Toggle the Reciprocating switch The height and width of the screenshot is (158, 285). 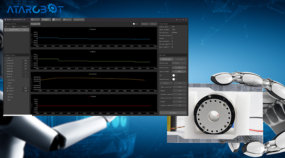click(x=173, y=79)
